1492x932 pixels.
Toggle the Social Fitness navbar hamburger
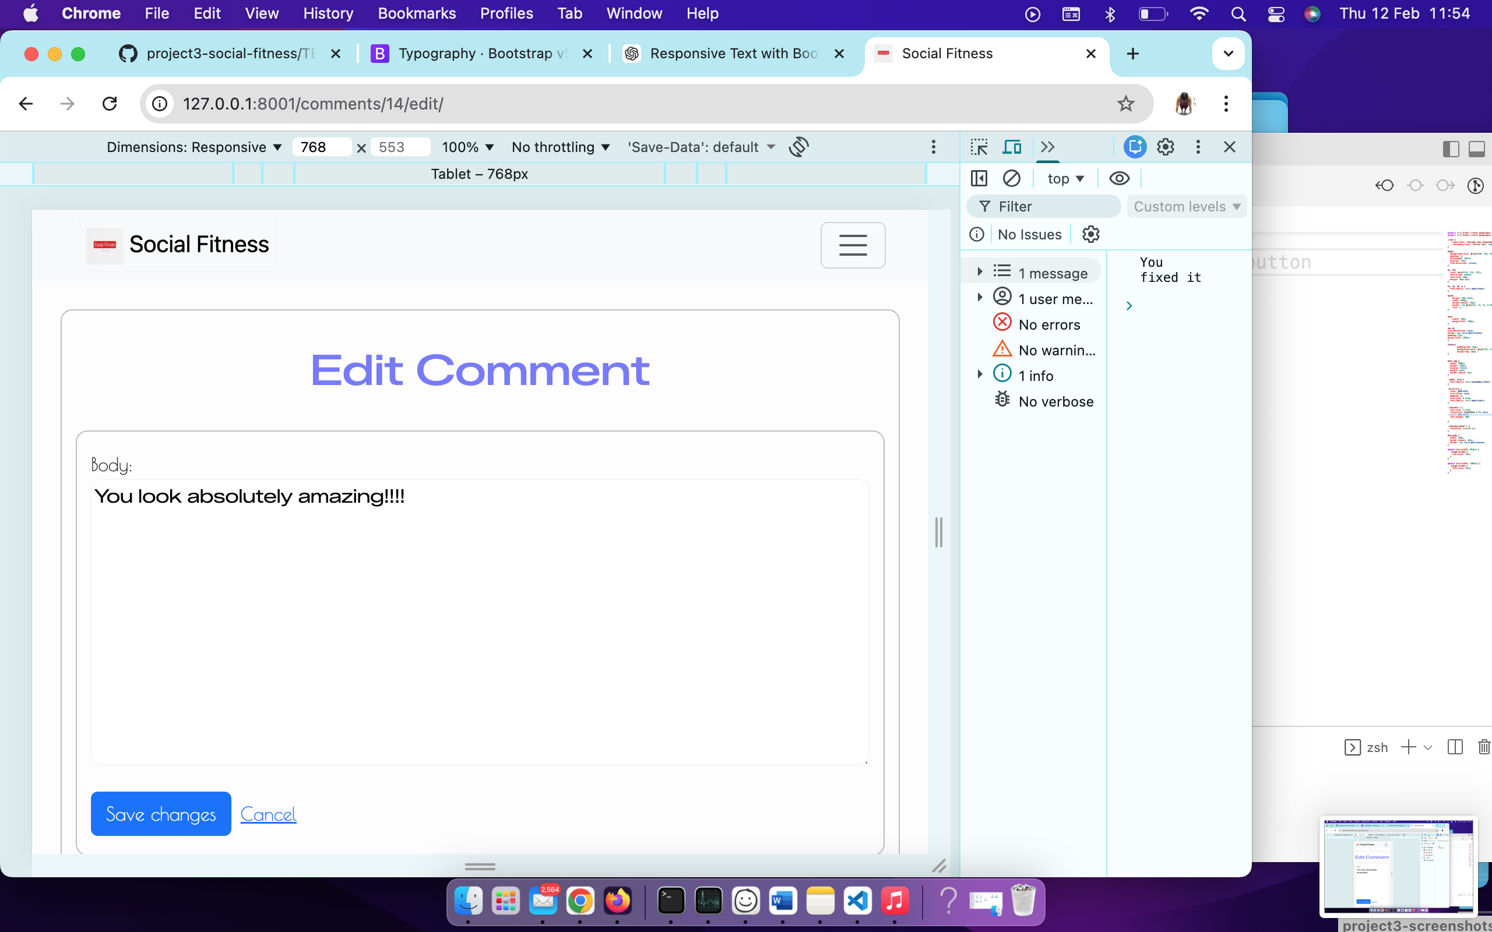[853, 245]
